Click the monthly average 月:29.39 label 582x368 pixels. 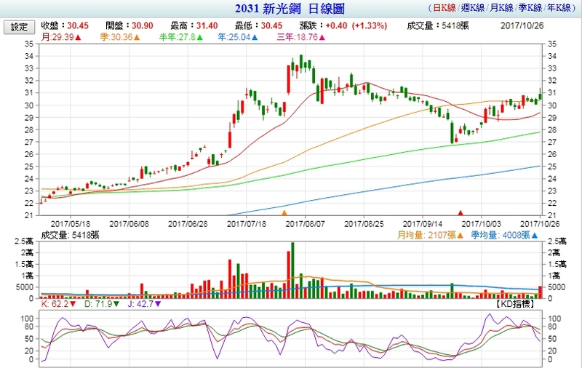pos(61,37)
